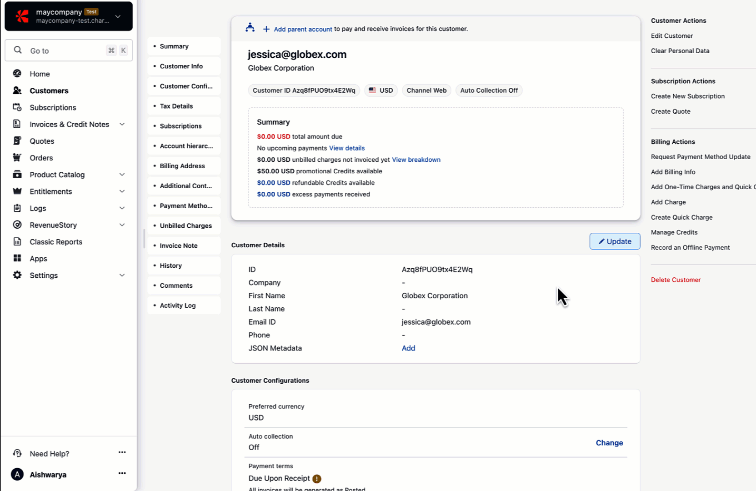
Task: Click the US flag in USD chip
Action: pyautogui.click(x=372, y=90)
